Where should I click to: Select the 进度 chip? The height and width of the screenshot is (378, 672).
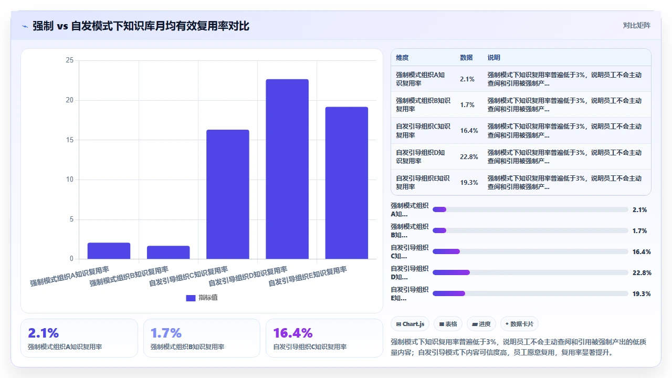(481, 324)
